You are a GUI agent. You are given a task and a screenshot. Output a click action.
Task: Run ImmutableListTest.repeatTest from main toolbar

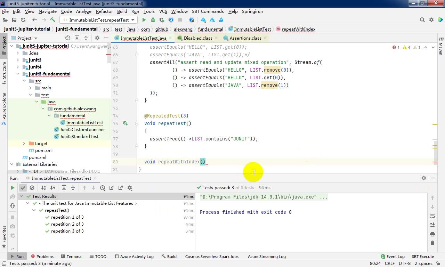click(144, 20)
